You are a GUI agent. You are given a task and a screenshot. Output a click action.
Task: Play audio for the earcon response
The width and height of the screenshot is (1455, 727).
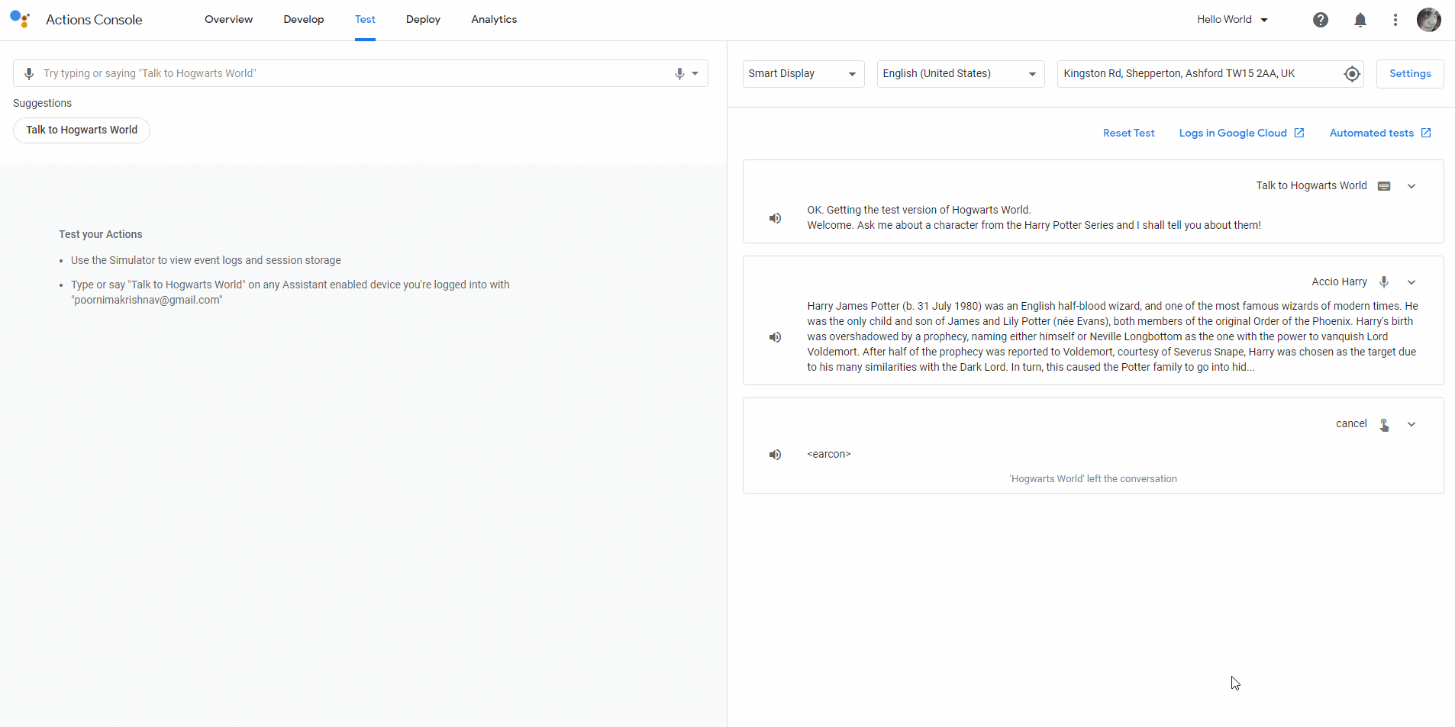point(776,455)
